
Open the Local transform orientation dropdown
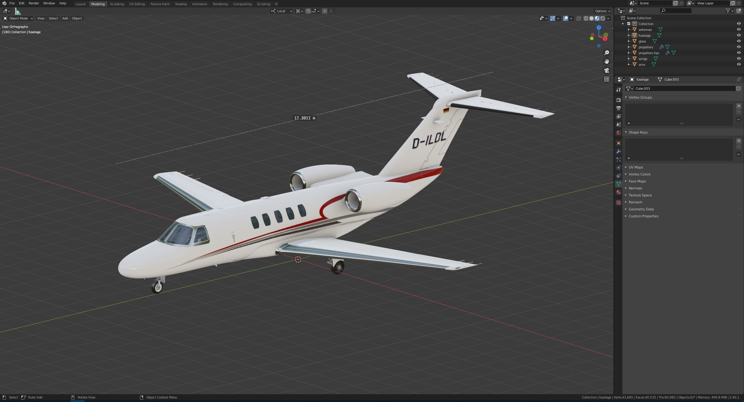(x=281, y=11)
